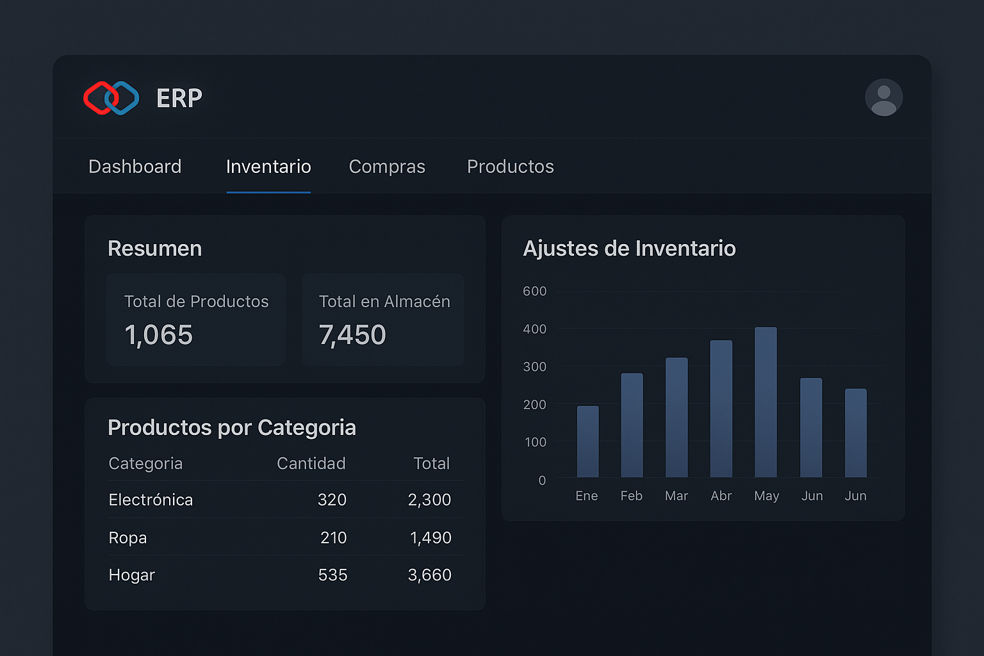Select the Electrónica row in the table
This screenshot has height=656, width=984.
coord(151,500)
